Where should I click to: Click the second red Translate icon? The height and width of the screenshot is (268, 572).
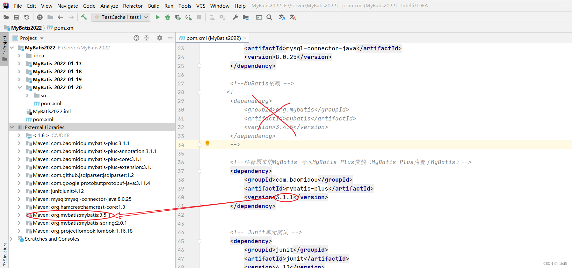tap(293, 17)
